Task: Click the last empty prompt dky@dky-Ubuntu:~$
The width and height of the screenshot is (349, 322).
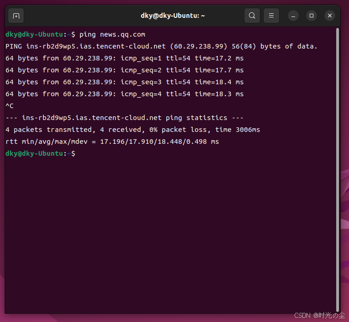Action: click(40, 153)
